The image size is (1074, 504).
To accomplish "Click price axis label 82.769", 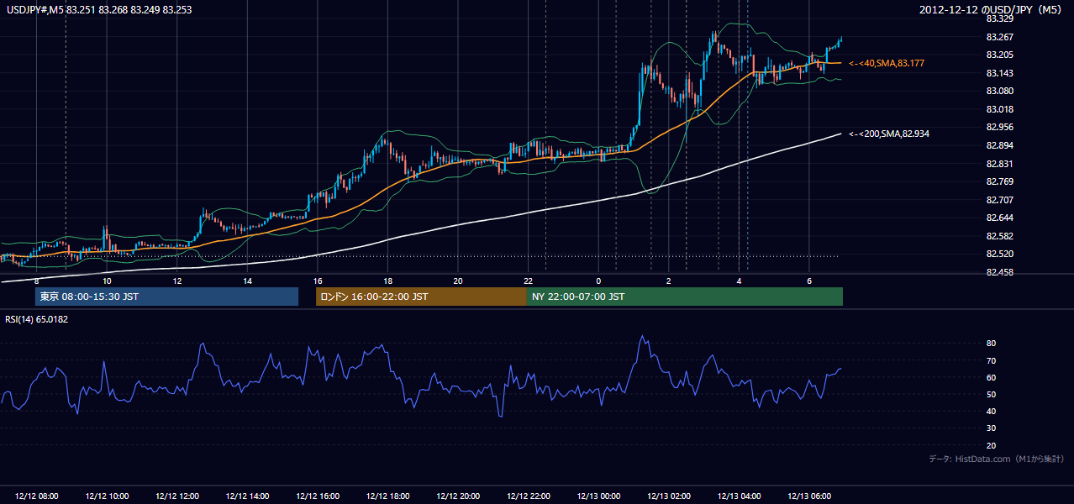I will tap(998, 181).
